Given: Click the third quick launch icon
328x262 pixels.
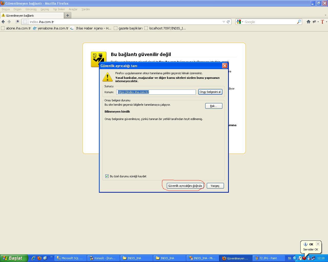Looking at the screenshot, I should pos(45,258).
